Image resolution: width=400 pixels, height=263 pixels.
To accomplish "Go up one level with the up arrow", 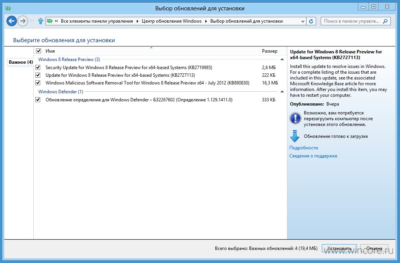I will 40,21.
